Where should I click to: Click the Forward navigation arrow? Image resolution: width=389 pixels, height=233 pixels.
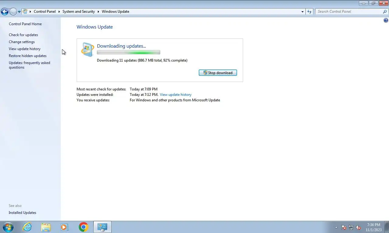coord(13,12)
